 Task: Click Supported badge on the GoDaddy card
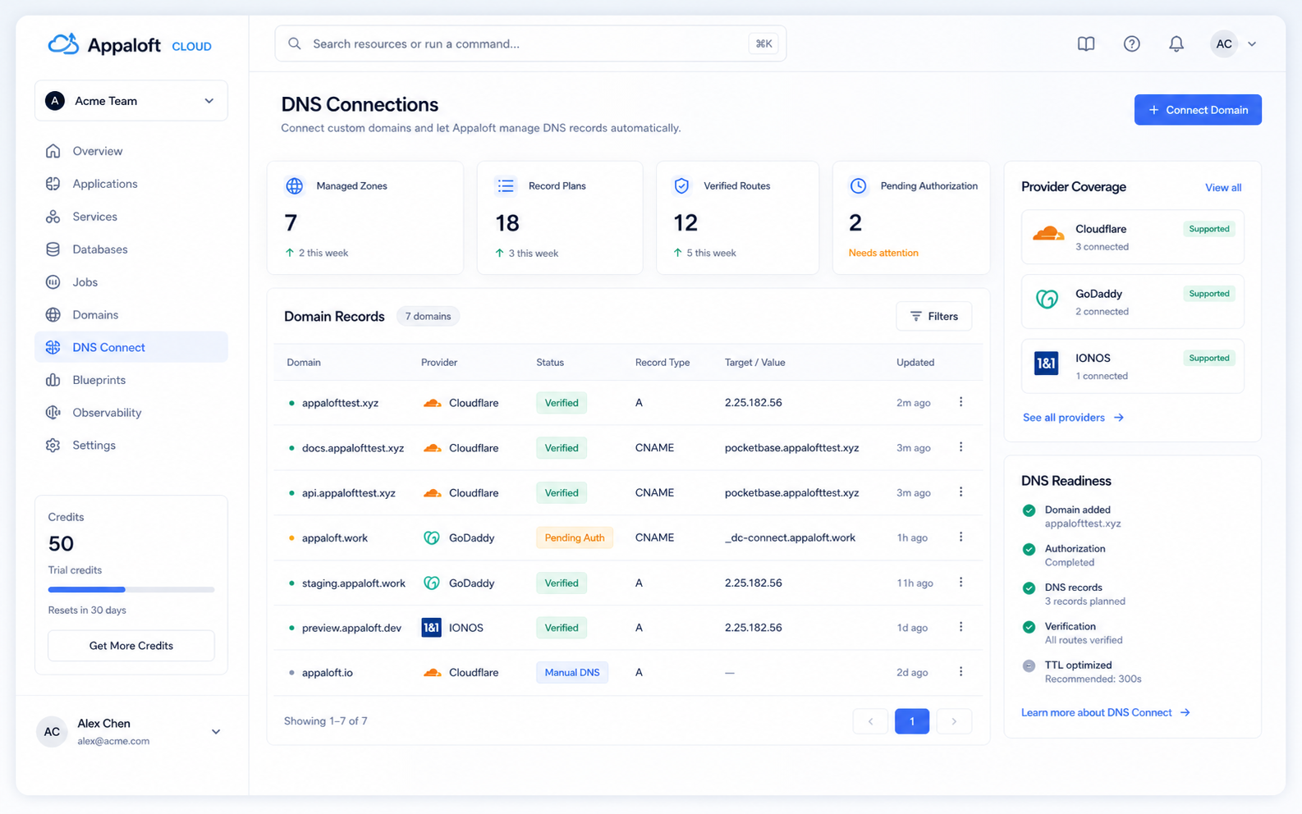(x=1208, y=294)
